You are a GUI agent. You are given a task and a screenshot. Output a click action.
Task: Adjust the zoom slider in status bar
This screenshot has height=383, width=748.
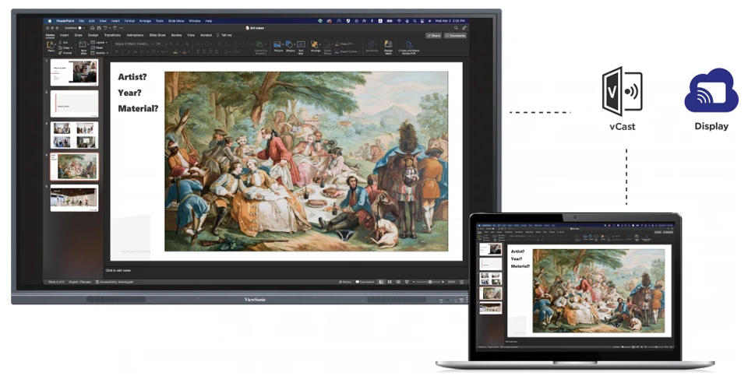pyautogui.click(x=430, y=282)
